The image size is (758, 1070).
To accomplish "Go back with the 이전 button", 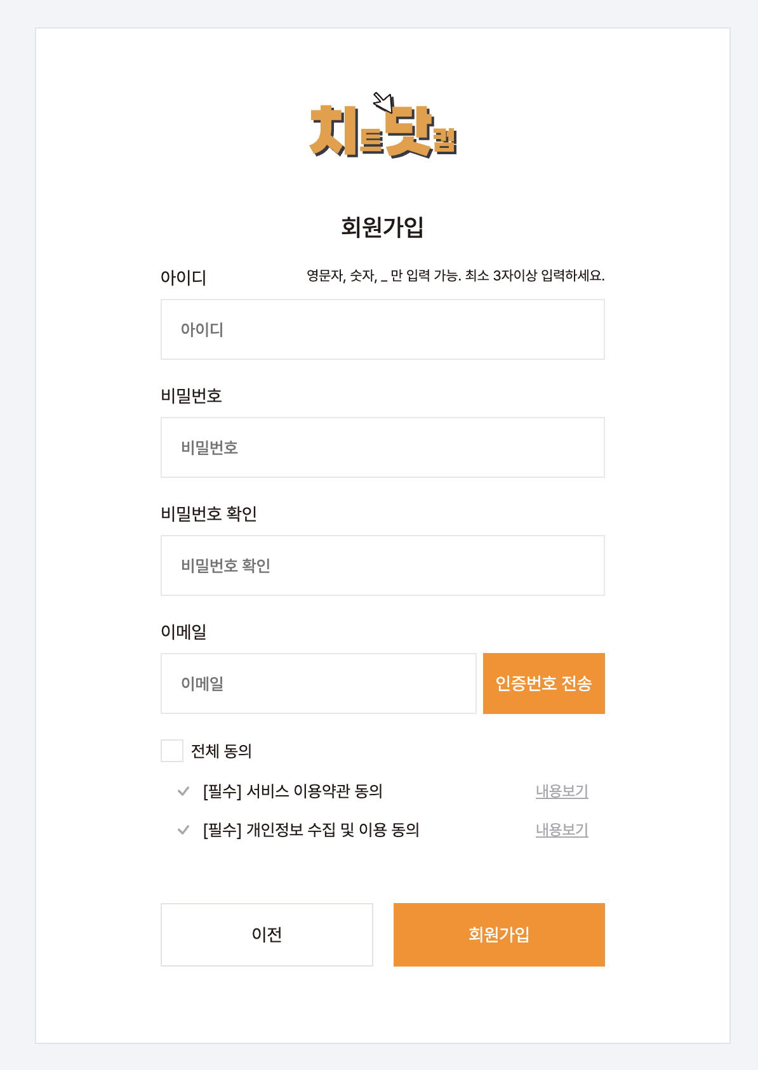I will point(267,934).
